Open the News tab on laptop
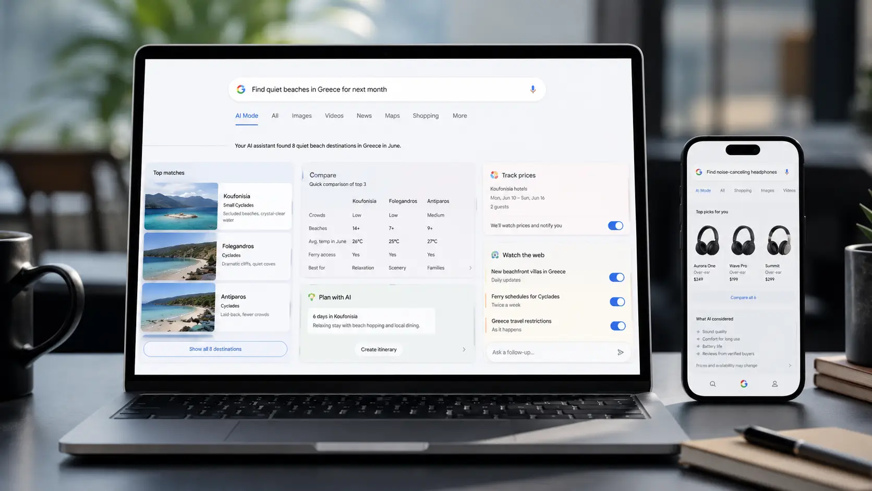The image size is (872, 491). pyautogui.click(x=364, y=116)
